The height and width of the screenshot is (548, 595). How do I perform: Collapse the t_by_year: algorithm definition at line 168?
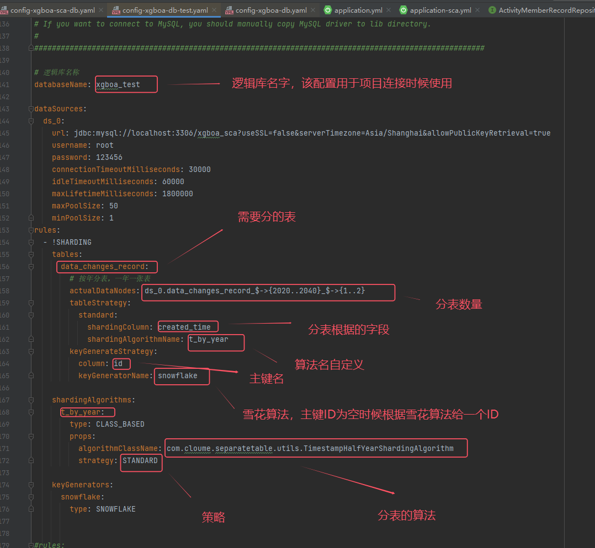coord(31,412)
